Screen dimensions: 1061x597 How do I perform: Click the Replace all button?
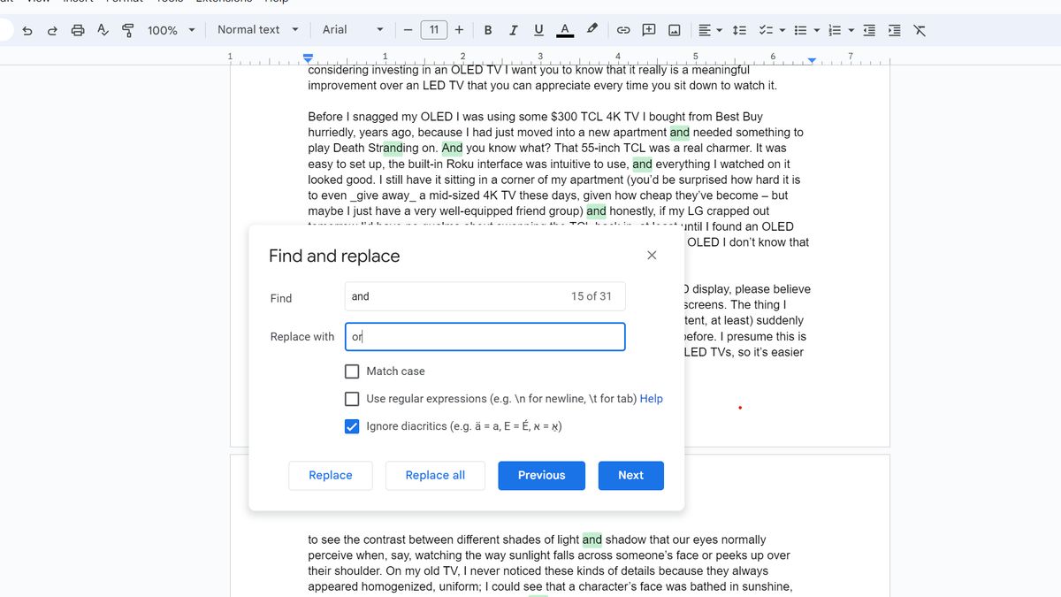[x=435, y=475]
